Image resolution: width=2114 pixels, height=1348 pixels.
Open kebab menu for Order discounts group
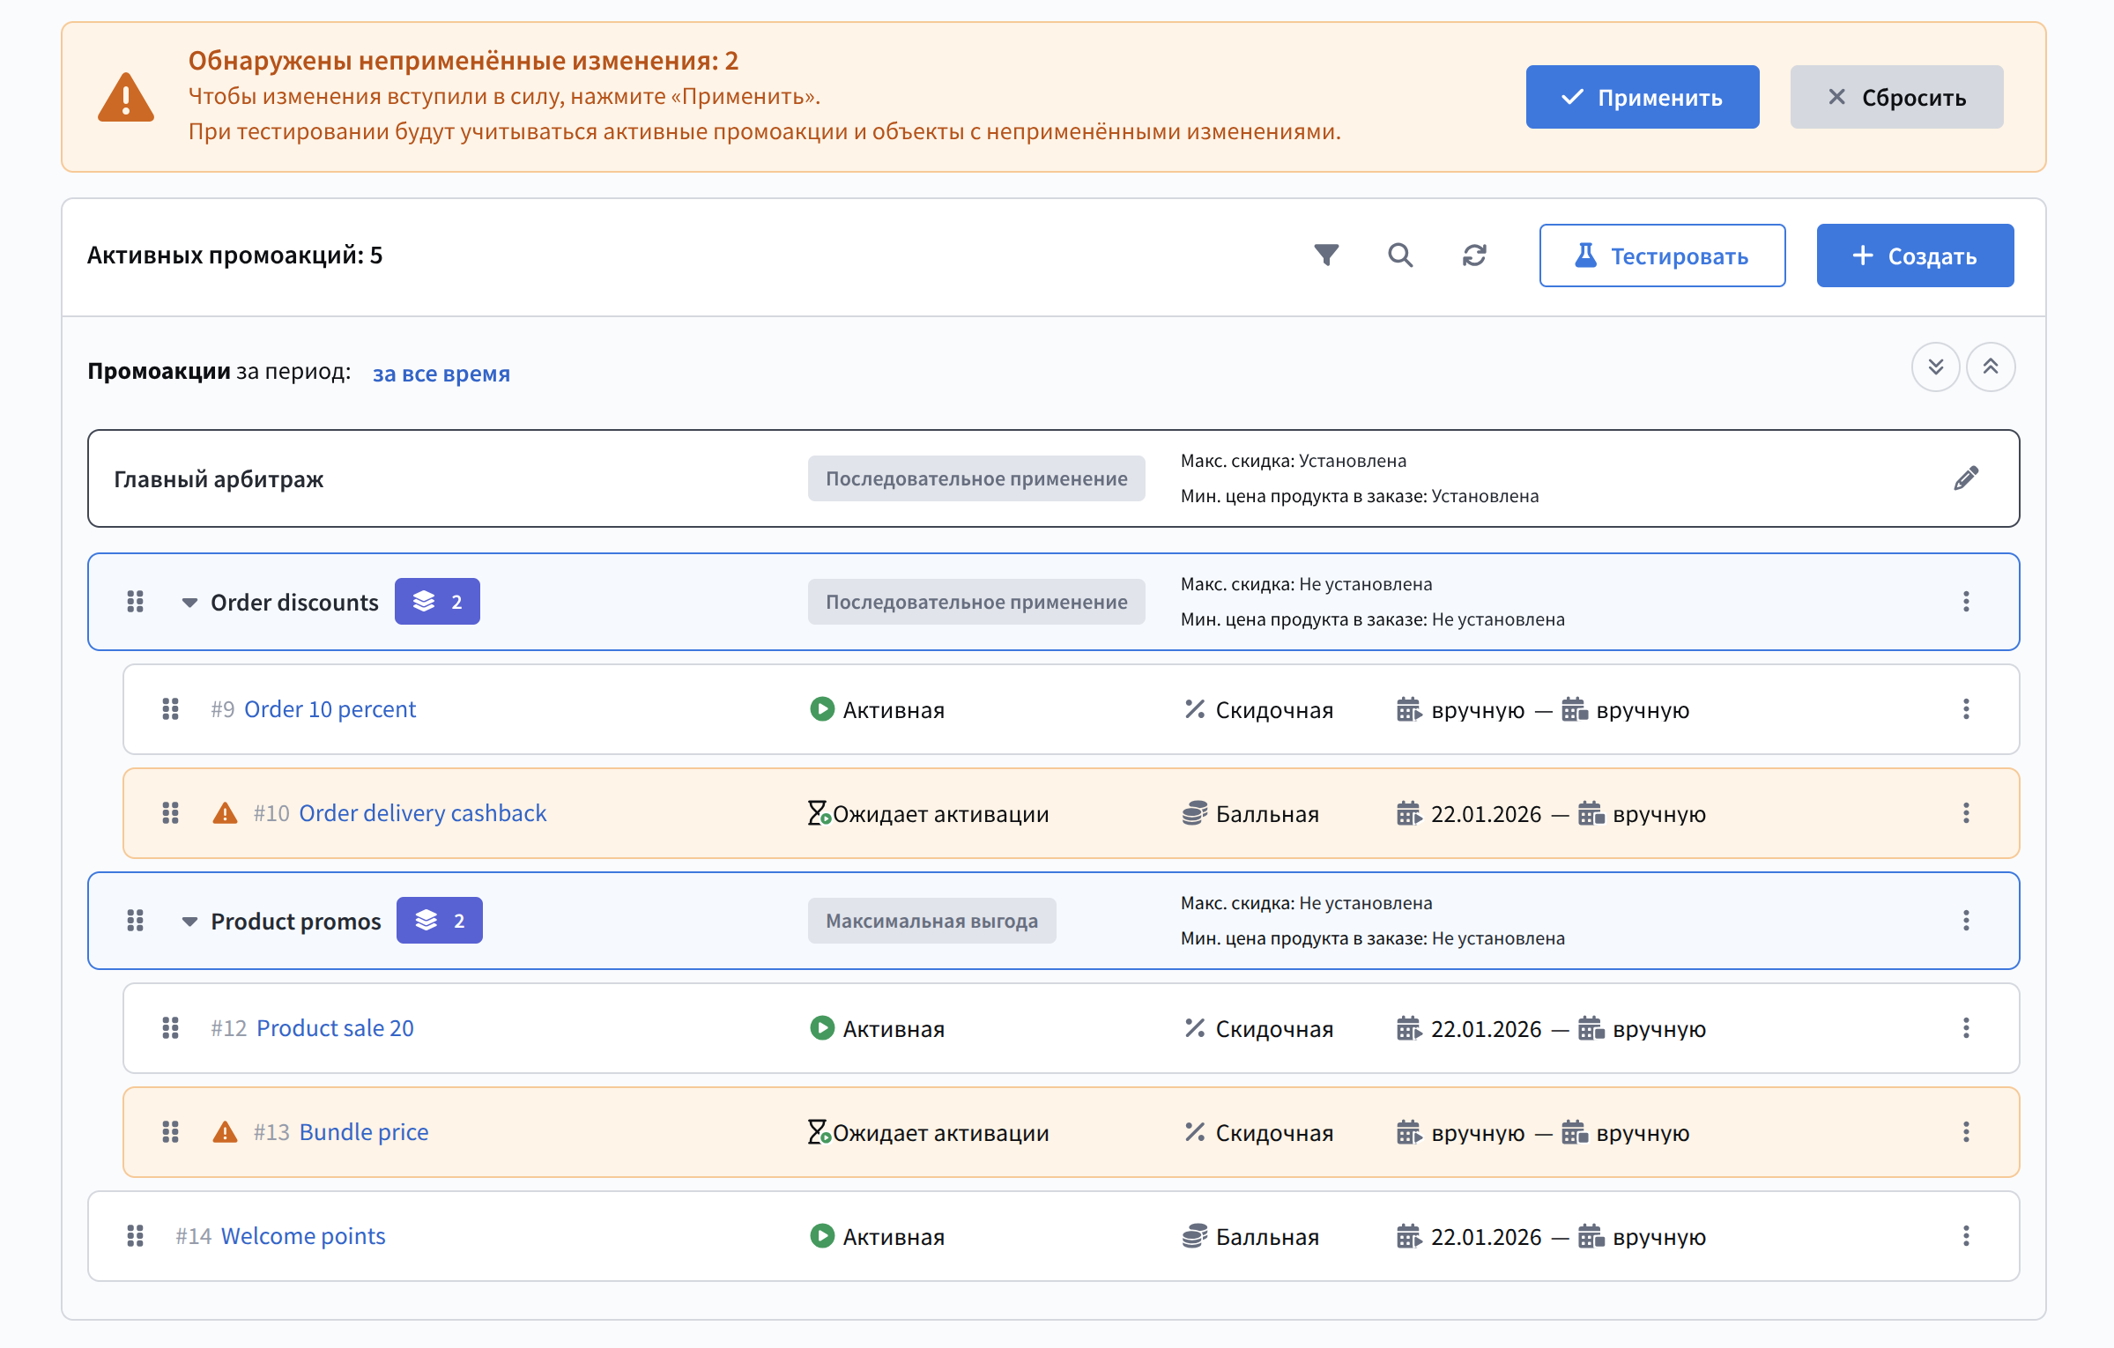coord(1966,602)
